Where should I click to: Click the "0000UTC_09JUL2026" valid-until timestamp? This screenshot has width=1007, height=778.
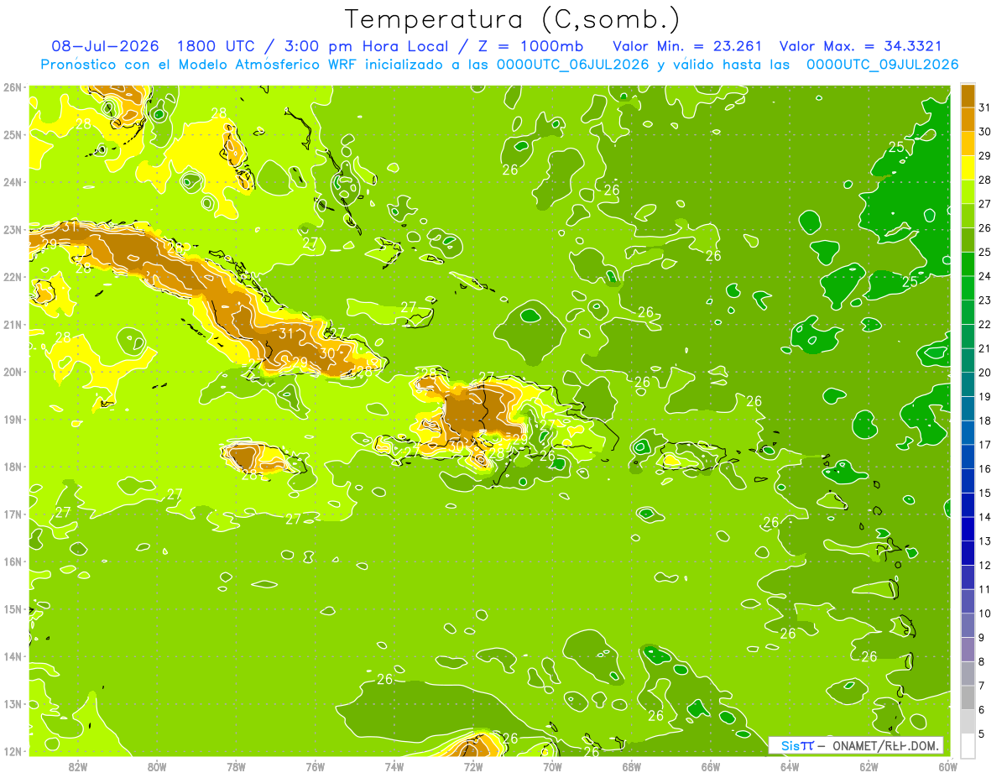[x=882, y=65]
